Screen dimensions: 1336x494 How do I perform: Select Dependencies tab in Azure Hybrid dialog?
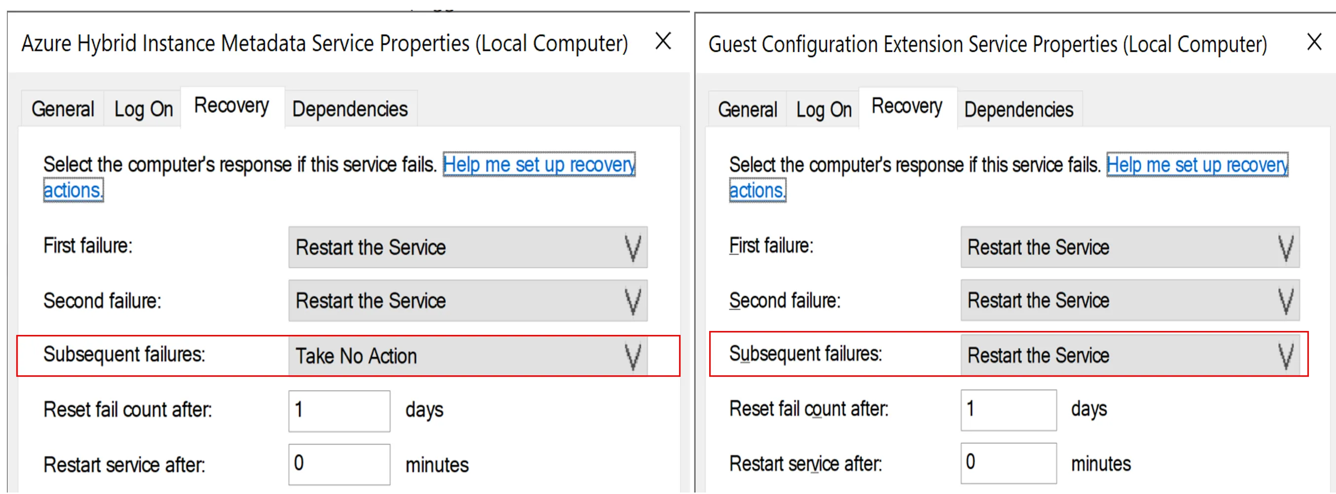(350, 109)
